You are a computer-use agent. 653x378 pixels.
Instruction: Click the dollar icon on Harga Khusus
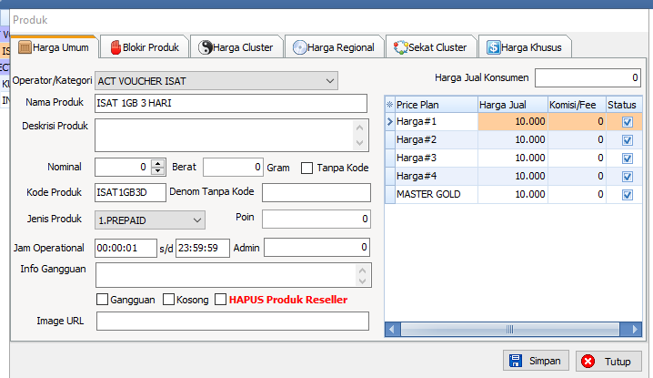tap(494, 47)
